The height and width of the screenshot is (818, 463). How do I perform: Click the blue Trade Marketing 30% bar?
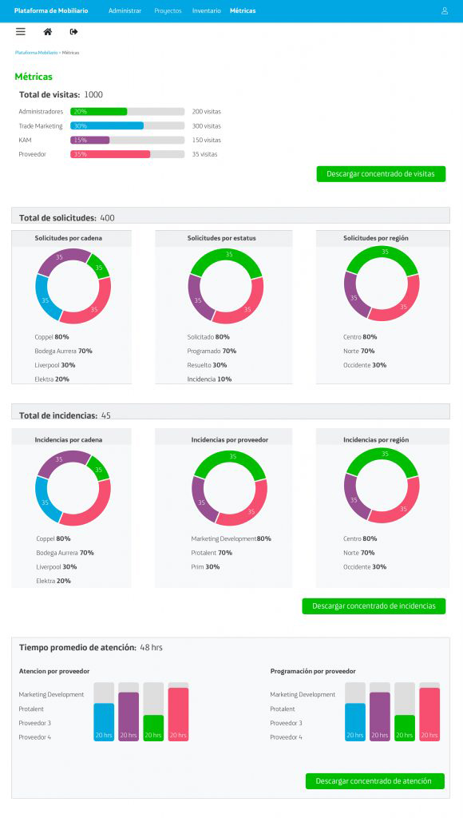point(107,125)
